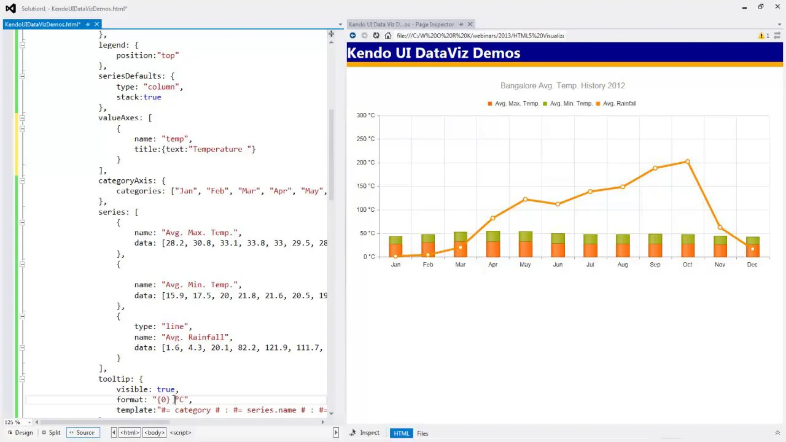
Task: Go forward in Page Inspector browser
Action: click(x=364, y=36)
